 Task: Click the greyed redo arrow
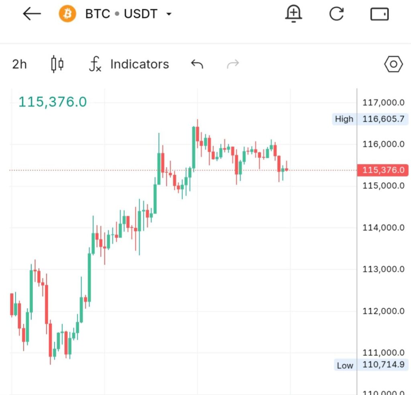click(x=233, y=64)
